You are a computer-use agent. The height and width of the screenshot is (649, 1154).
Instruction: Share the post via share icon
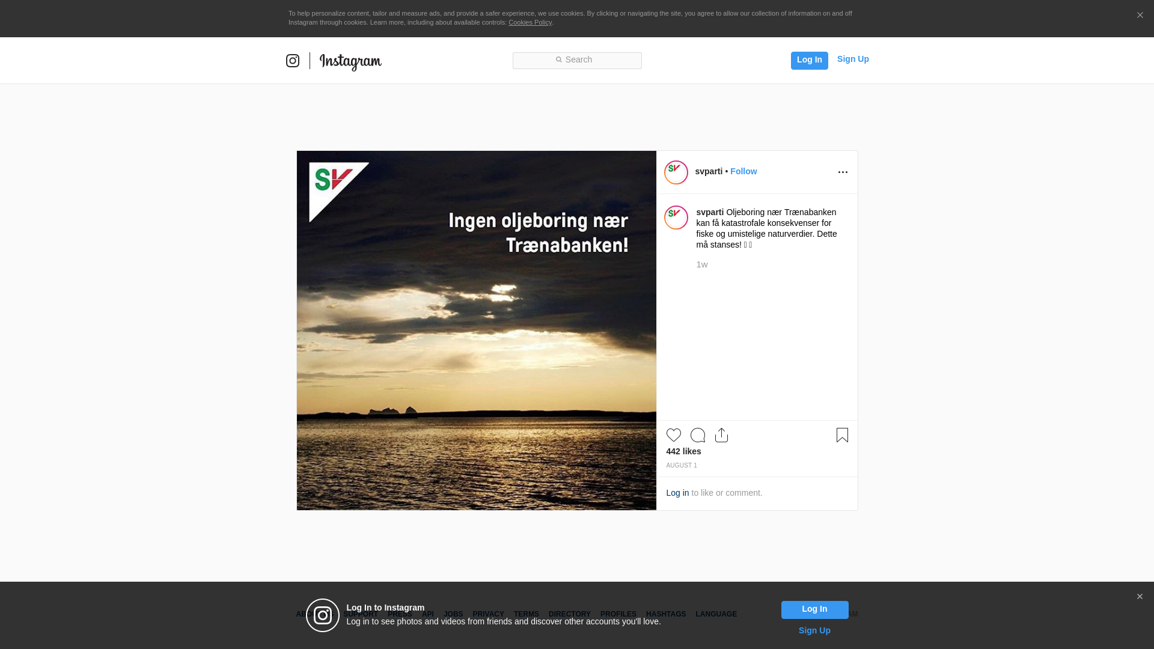click(722, 435)
